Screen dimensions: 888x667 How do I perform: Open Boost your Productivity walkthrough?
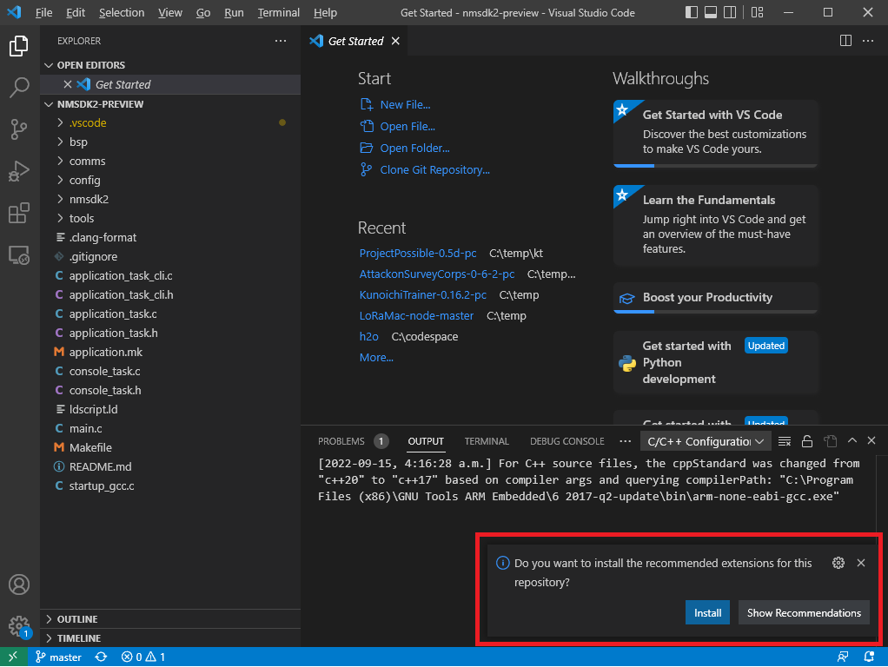click(x=715, y=298)
